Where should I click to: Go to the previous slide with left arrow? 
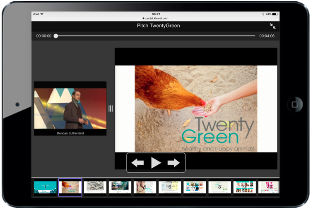pos(137,163)
